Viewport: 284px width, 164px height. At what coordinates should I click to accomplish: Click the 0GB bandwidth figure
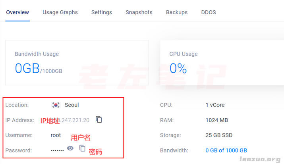(x=27, y=68)
